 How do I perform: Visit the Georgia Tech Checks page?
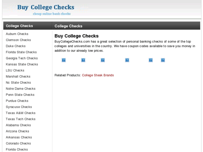[22, 58]
